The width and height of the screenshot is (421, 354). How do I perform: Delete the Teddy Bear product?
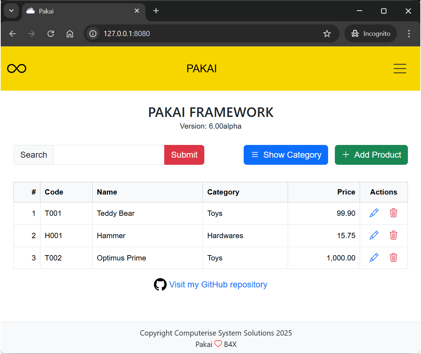(393, 213)
